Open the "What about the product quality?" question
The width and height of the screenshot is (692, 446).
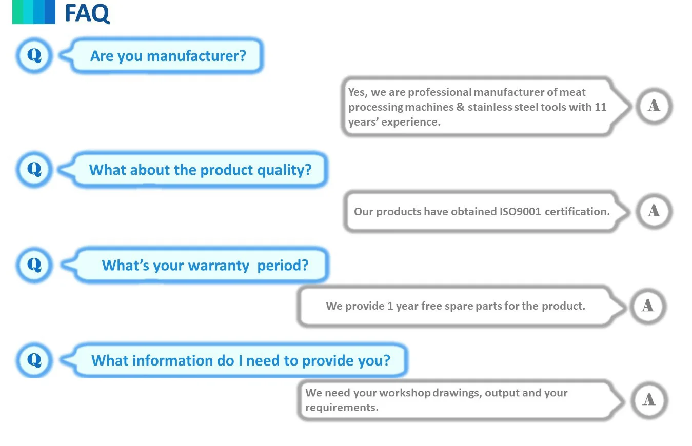click(200, 170)
